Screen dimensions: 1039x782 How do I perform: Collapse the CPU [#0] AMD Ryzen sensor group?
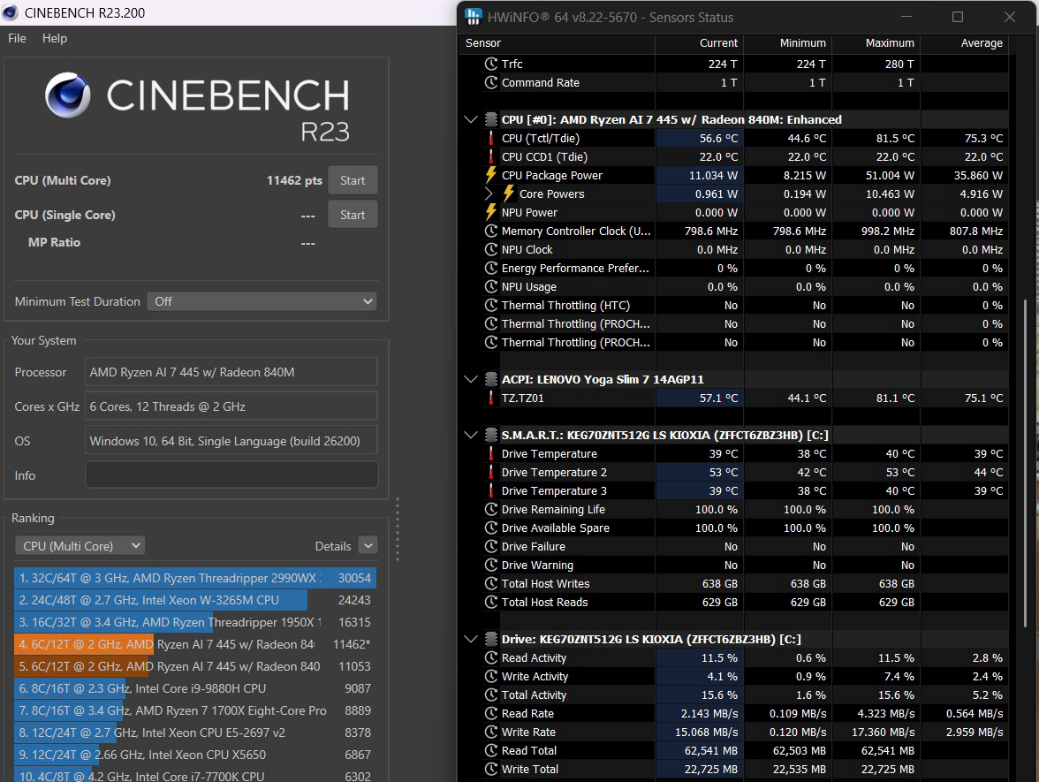point(470,119)
